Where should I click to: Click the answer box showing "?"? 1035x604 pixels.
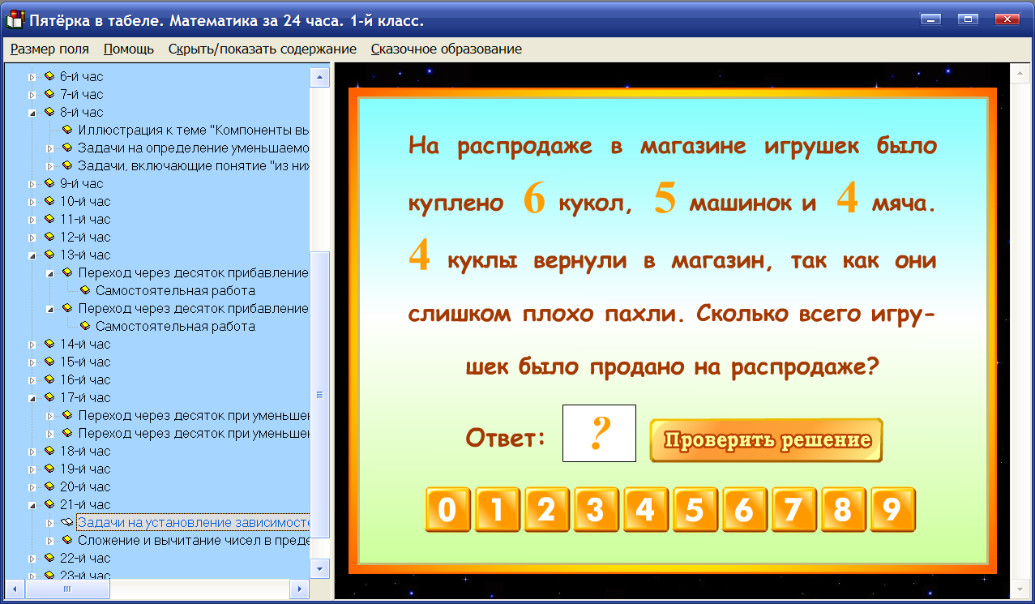click(598, 434)
